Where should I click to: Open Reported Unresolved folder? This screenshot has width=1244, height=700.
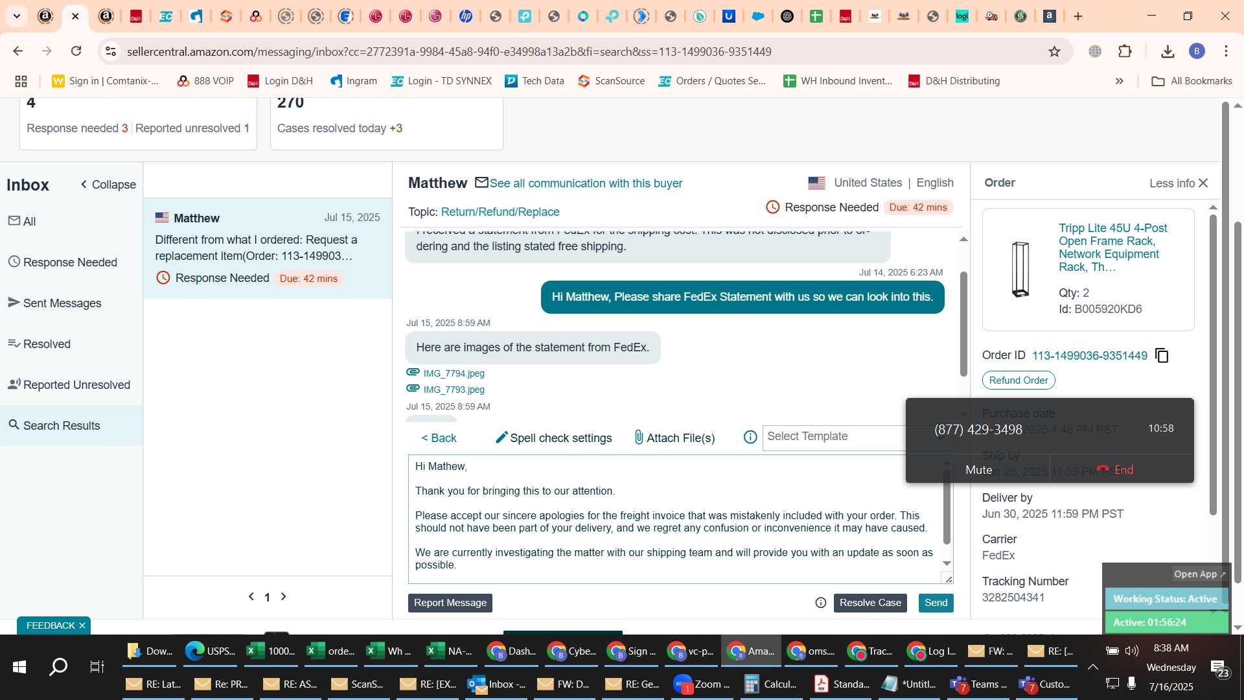69,384
